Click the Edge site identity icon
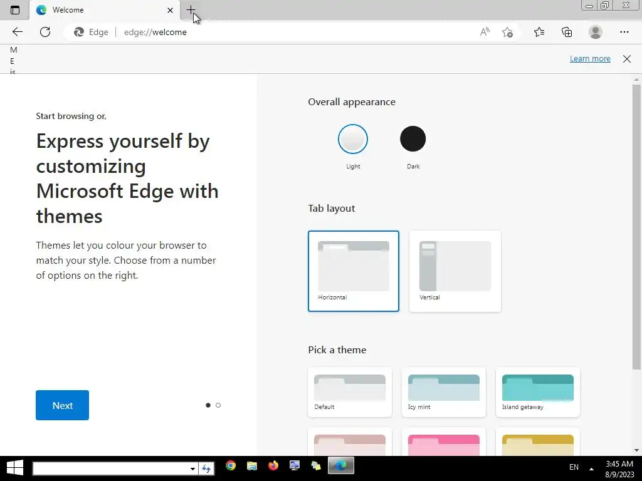Viewport: 642px width, 481px height. coord(79,32)
